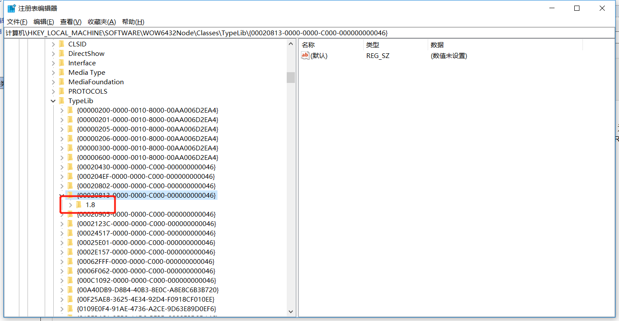Select key {00F25AE8-3625-4E34-92D4-F0918CF010EE}
Image resolution: width=619 pixels, height=321 pixels.
146,299
